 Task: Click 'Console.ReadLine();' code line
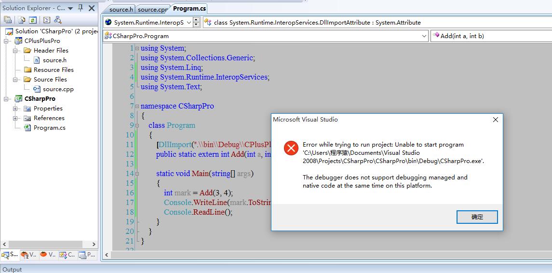199,212
